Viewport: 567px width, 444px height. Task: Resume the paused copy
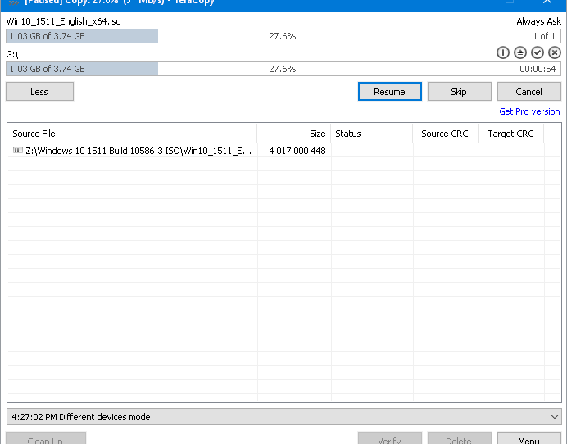pos(389,92)
